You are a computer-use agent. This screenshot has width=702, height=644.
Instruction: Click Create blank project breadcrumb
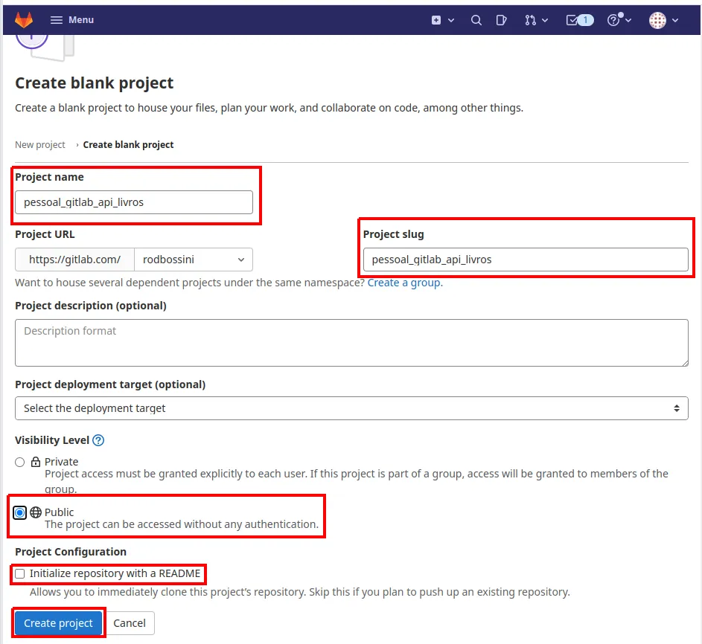[128, 145]
